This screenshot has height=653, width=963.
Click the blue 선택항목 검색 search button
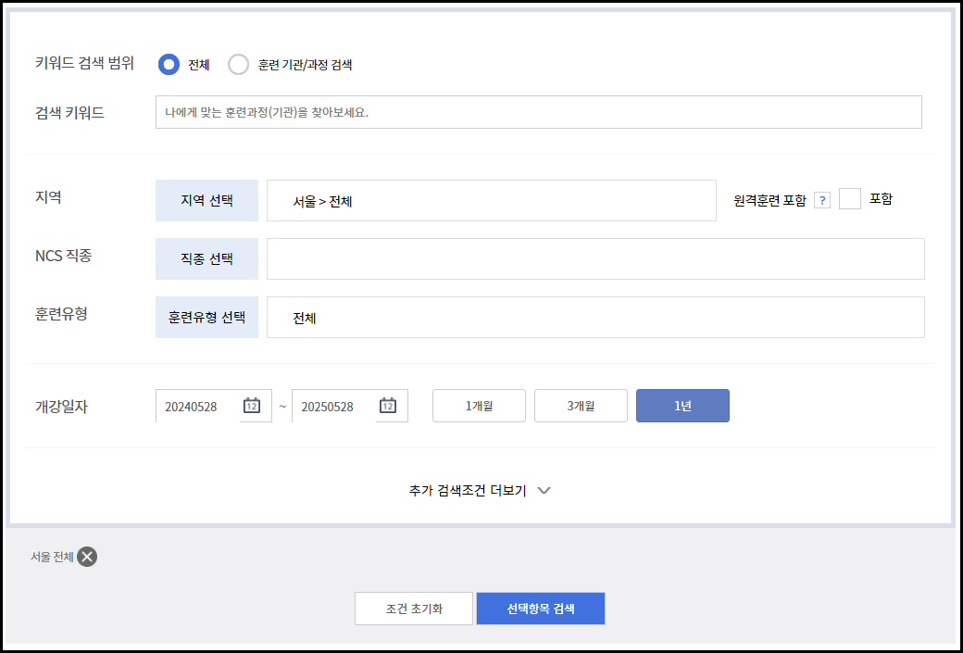(x=540, y=609)
